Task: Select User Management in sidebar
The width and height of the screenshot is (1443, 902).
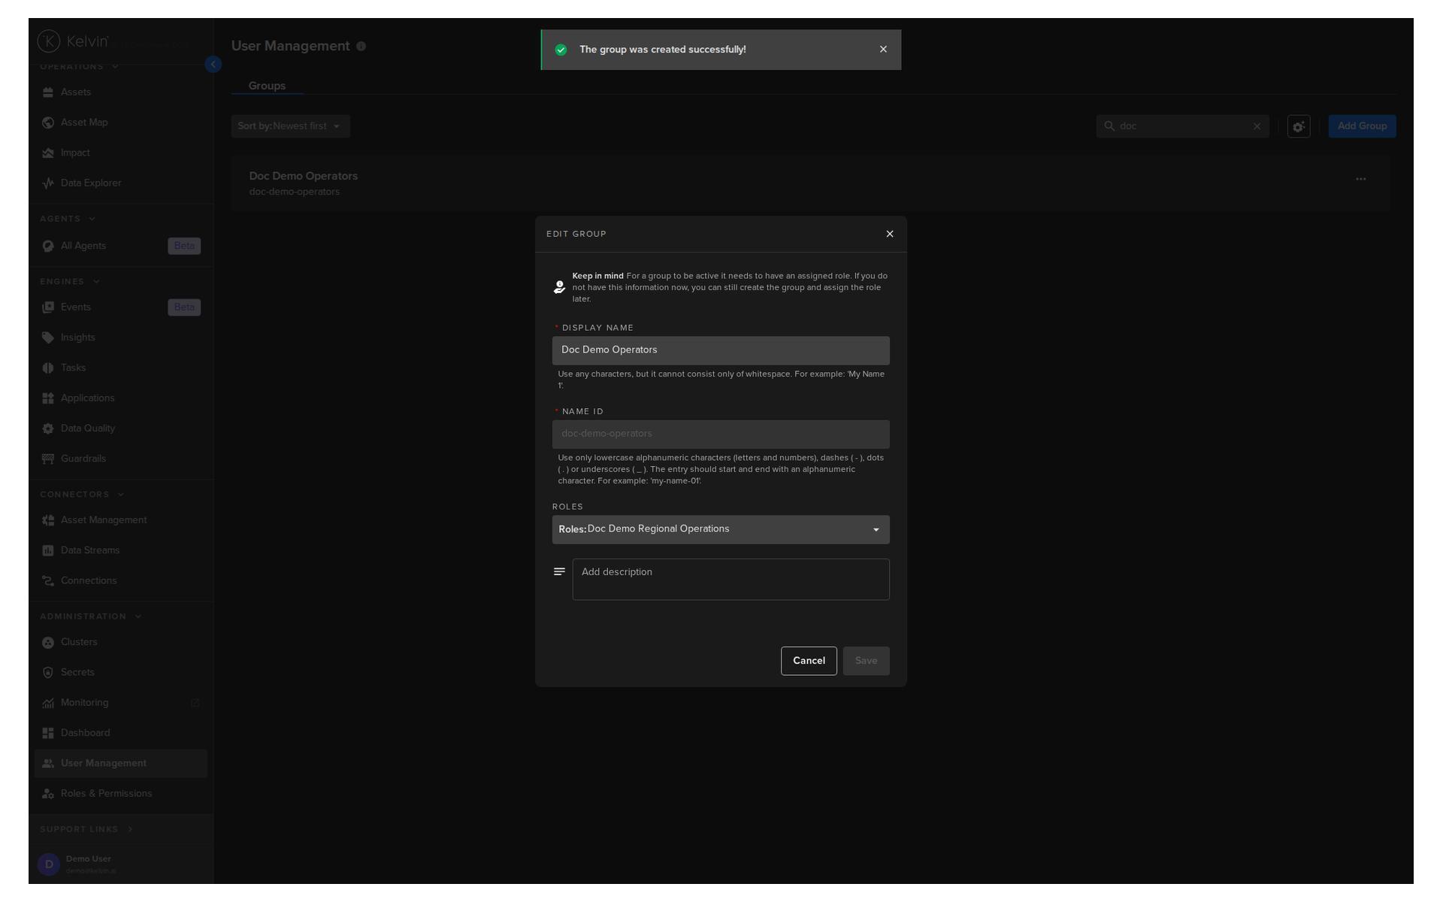Action: pos(120,764)
